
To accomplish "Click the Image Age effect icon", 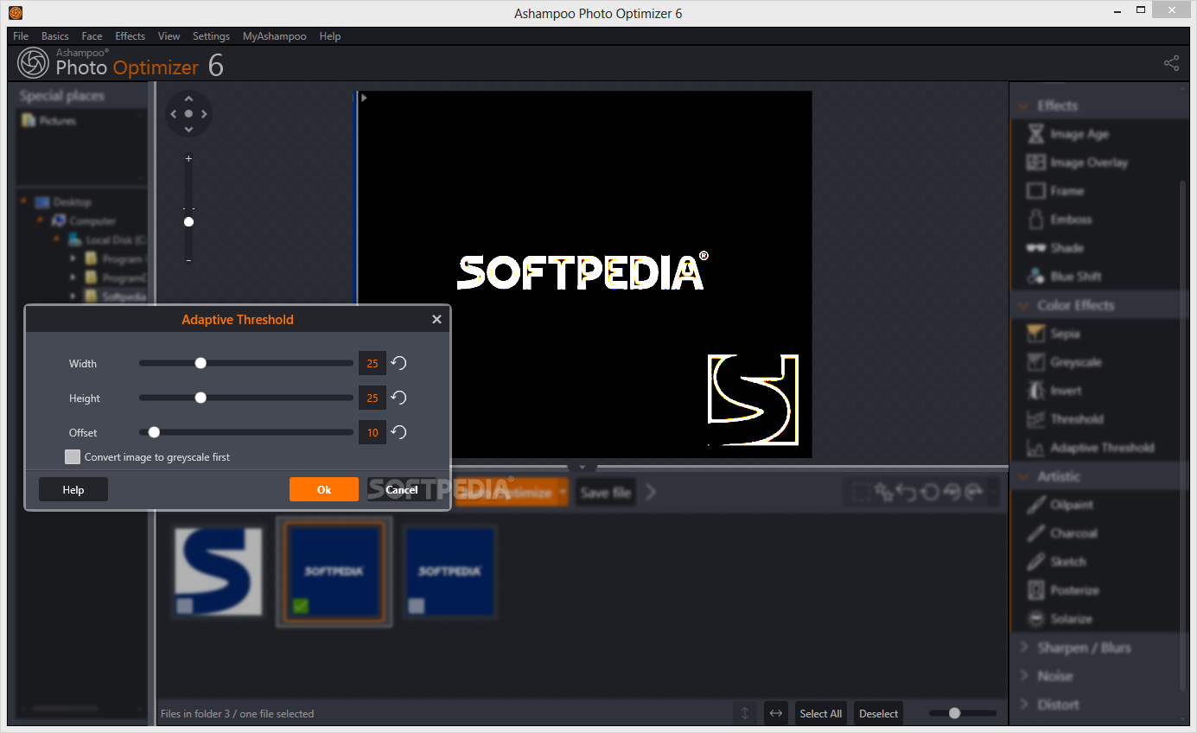I will coord(1035,134).
